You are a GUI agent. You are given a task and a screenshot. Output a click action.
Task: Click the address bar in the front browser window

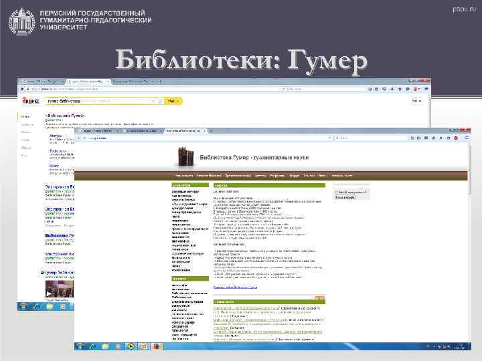[x=208, y=138]
